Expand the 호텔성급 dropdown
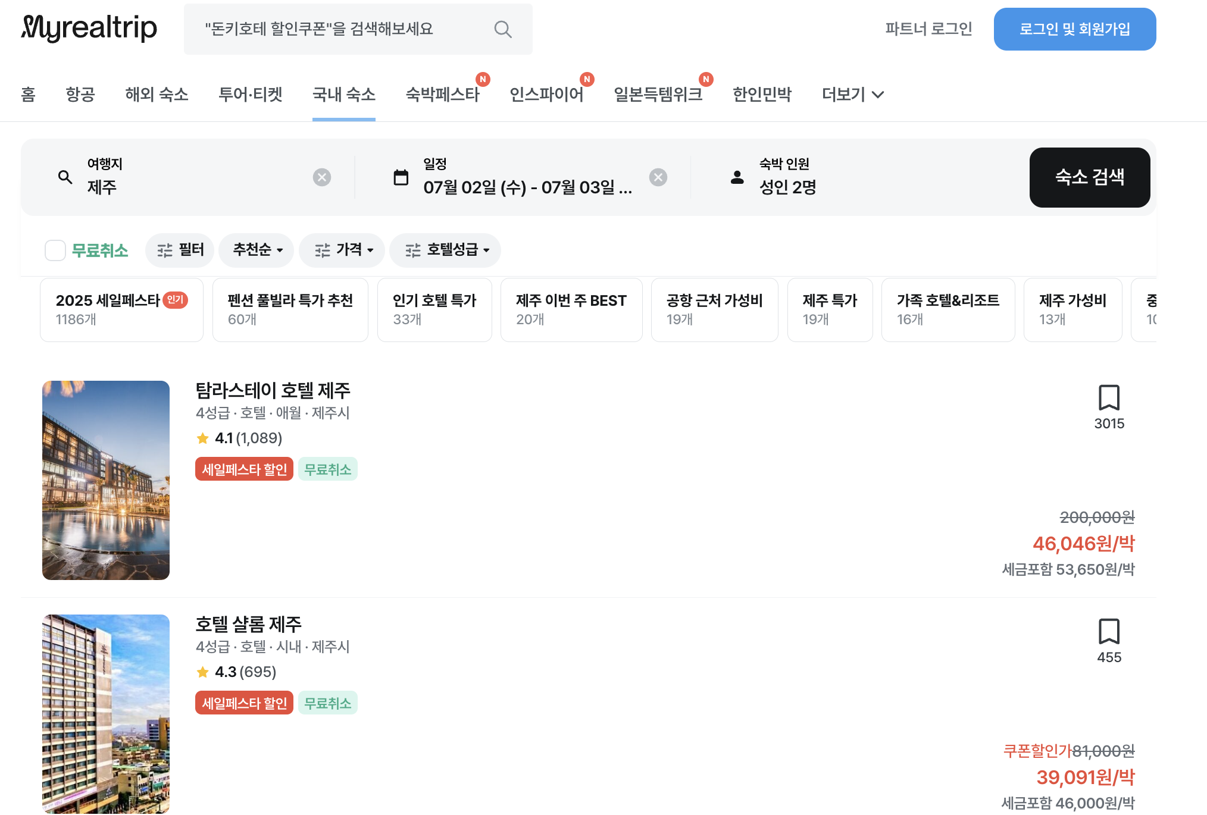 coord(445,250)
